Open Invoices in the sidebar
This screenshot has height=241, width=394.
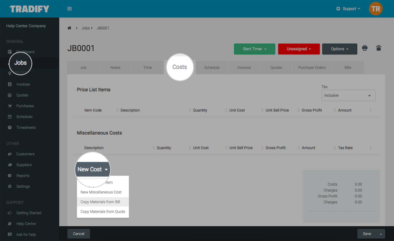23,84
